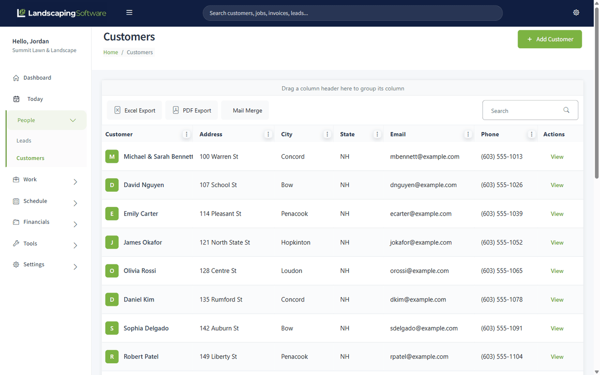Expand the Financials submenu arrow

coord(75,225)
